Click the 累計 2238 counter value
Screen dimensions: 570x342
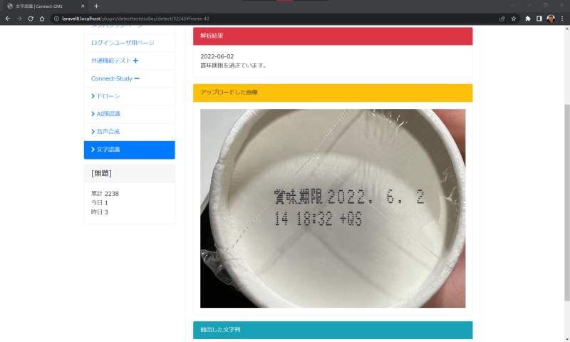pyautogui.click(x=105, y=194)
